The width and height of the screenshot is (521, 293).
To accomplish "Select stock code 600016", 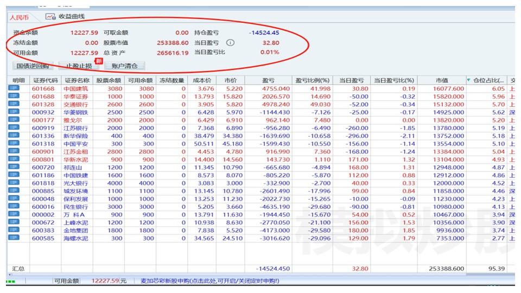I will pyautogui.click(x=43, y=207).
